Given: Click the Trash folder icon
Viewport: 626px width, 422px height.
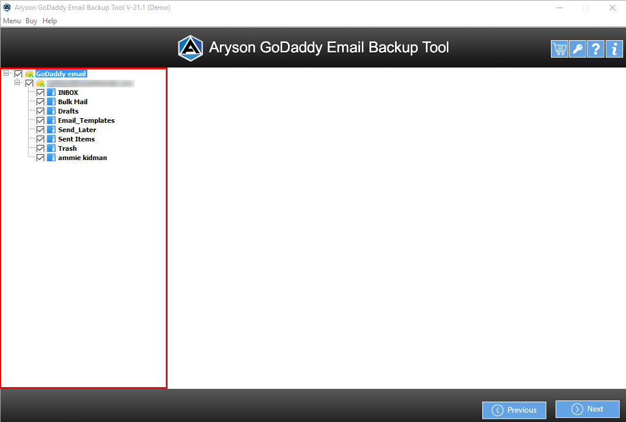Looking at the screenshot, I should (51, 148).
